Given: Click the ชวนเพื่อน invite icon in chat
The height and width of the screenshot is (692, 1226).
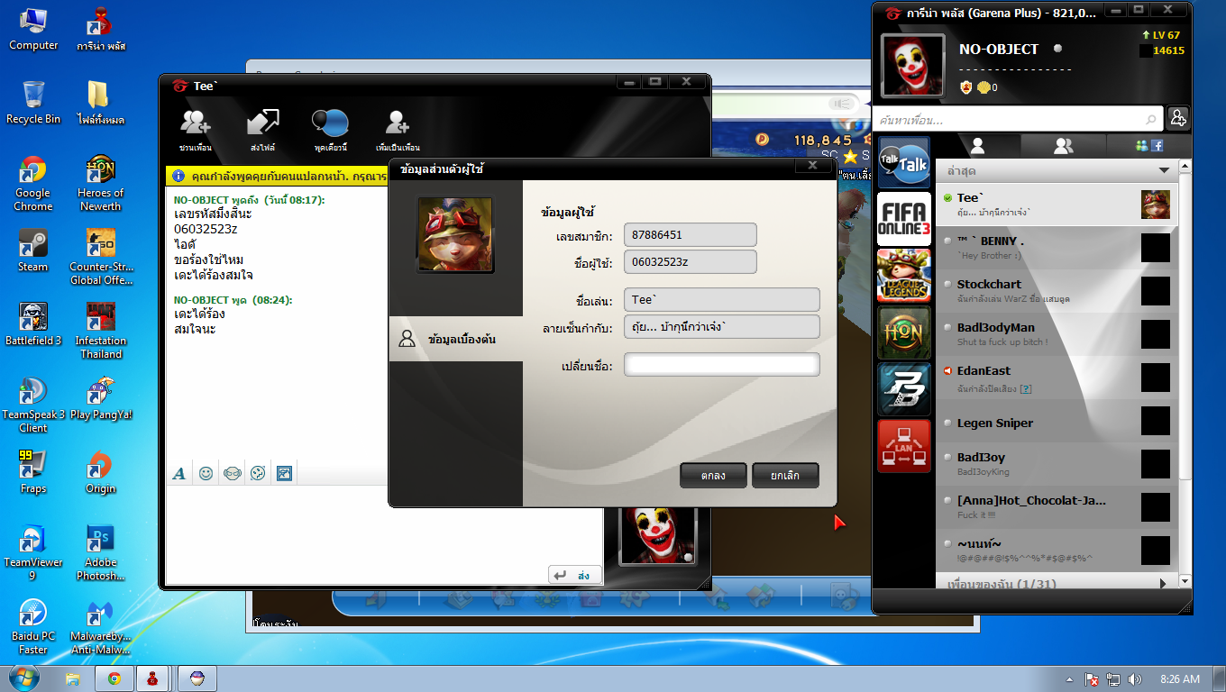Looking at the screenshot, I should (195, 130).
